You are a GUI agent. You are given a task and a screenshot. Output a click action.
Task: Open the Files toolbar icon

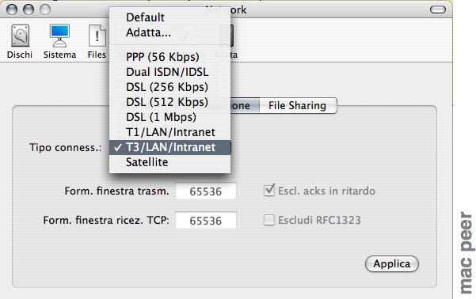(97, 42)
